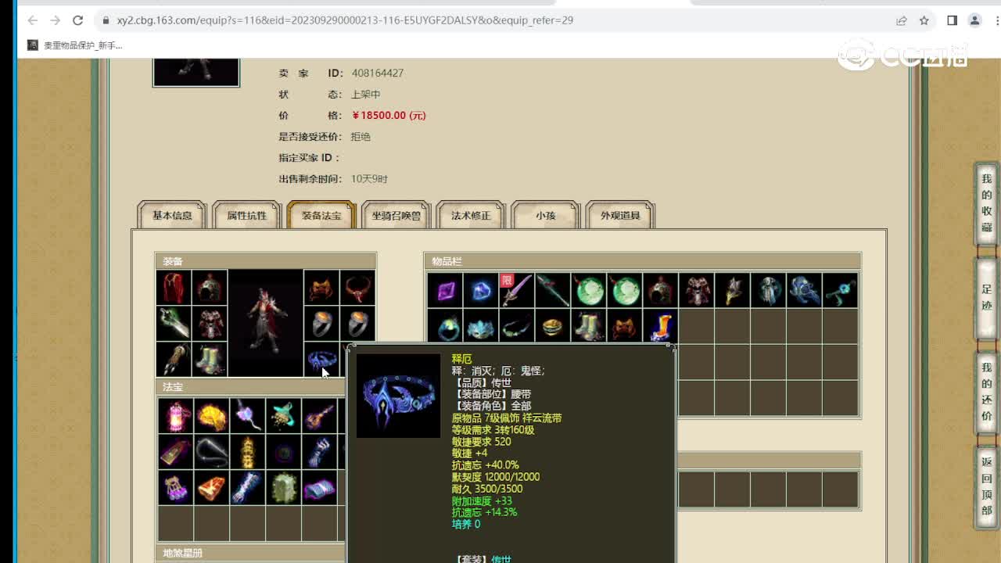Reload the page with browser refresh button

point(77,20)
